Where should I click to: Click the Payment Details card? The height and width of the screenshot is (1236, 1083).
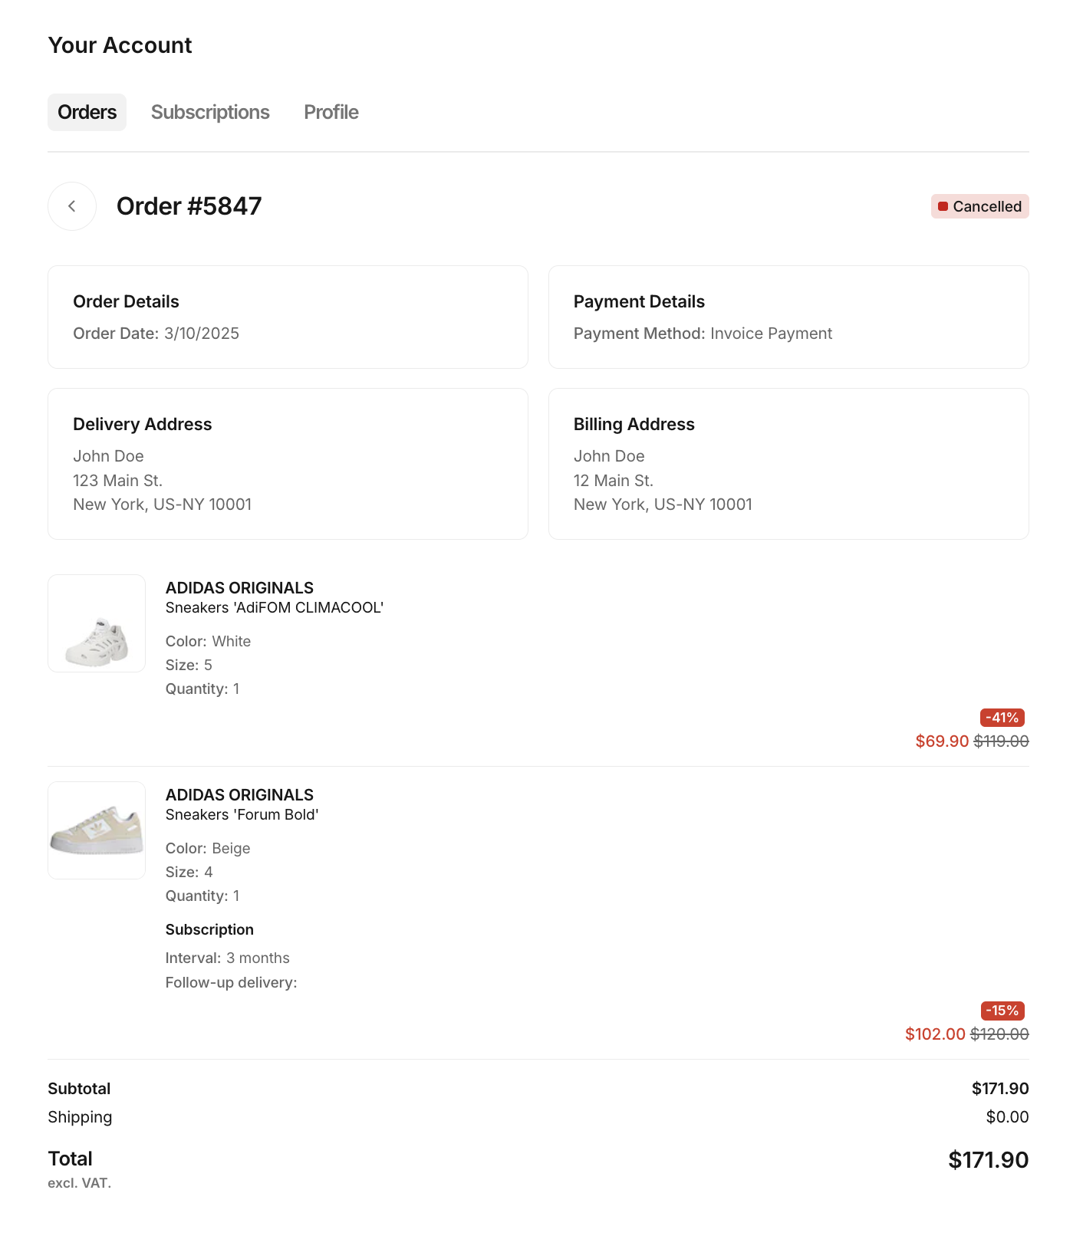tap(788, 317)
